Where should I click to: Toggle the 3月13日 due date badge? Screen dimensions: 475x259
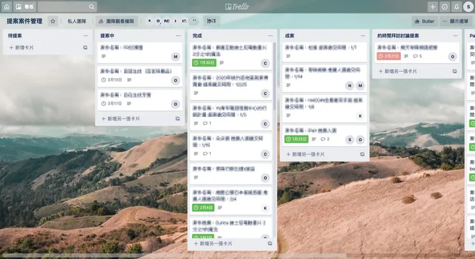112,80
